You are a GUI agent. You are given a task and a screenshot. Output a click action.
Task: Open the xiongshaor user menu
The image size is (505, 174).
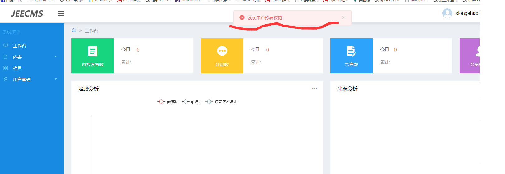click(x=467, y=13)
